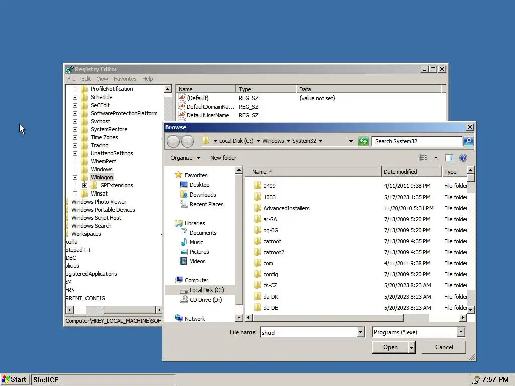Viewport: 515px width, 386px height.
Task: Click the Back arrow in Browse dialog
Action: tap(173, 141)
